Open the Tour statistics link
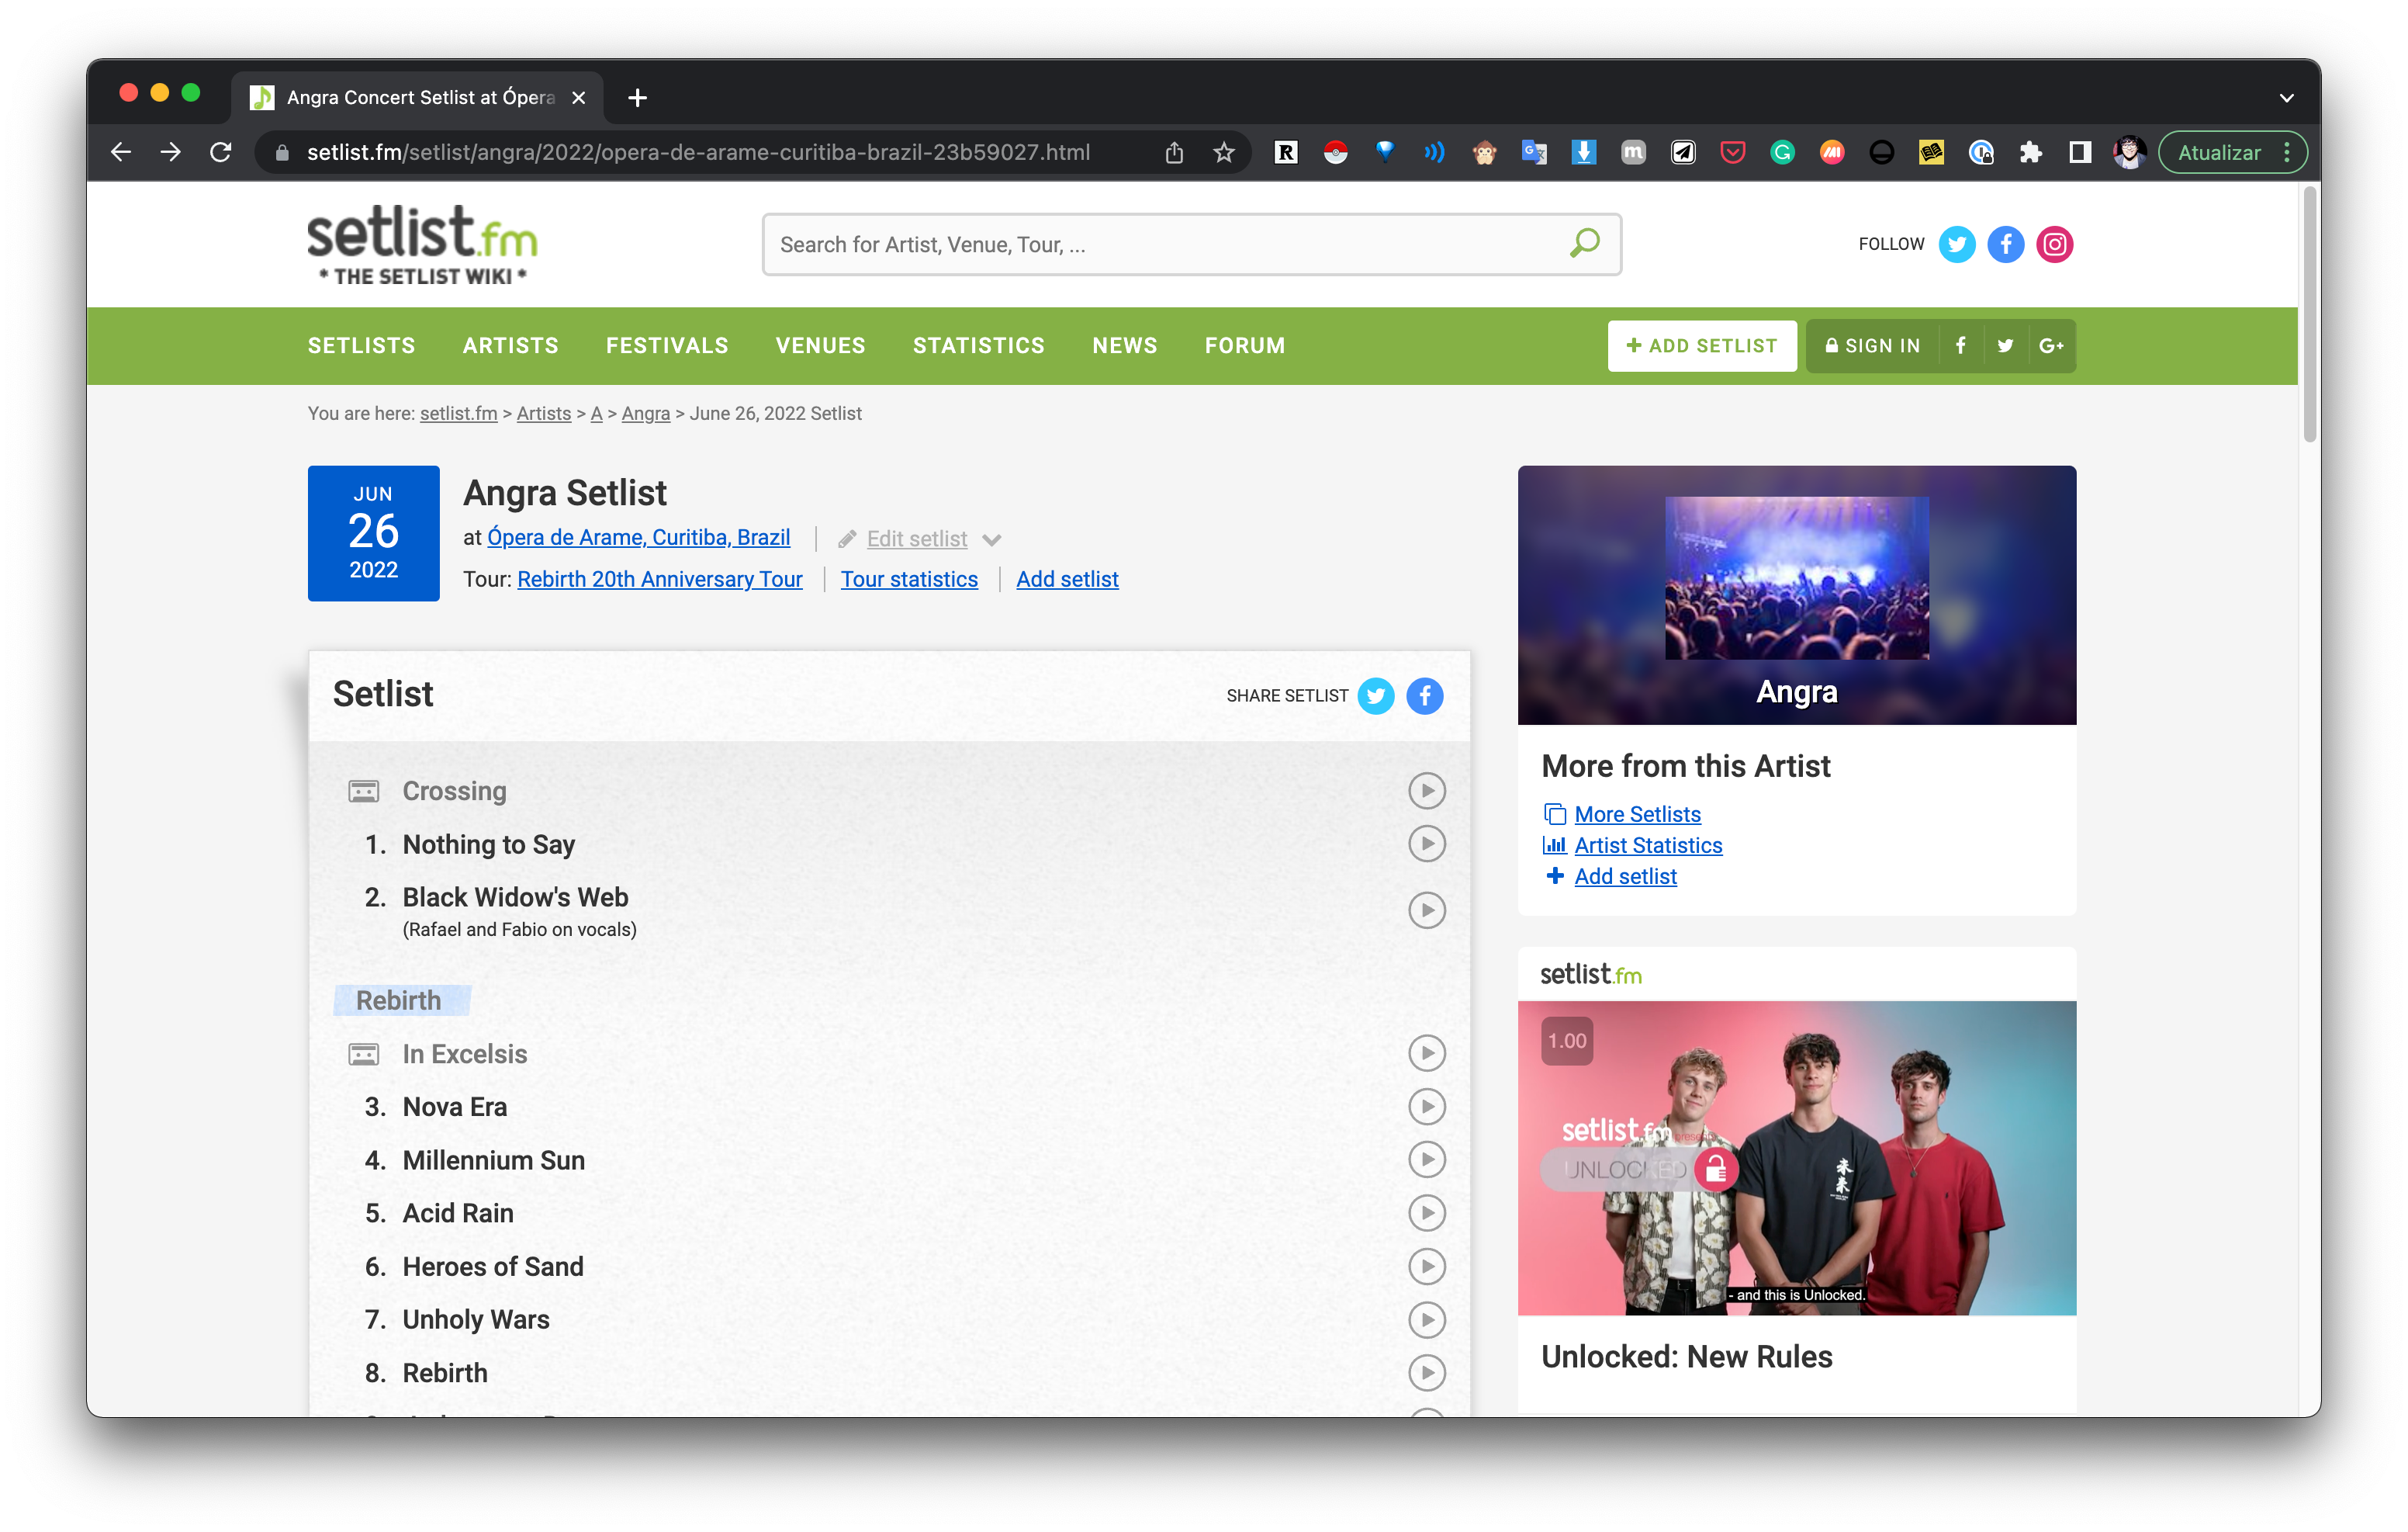 pyautogui.click(x=909, y=580)
